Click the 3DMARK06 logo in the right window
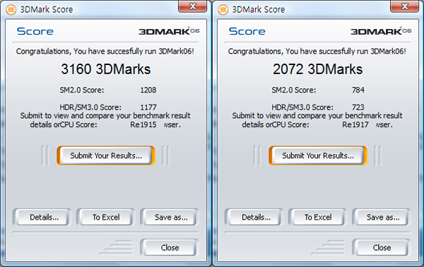Viewport: 424px width, 267px height. 381,31
